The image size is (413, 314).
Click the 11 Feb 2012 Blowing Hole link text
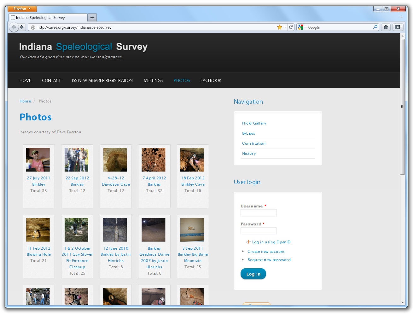[39, 251]
